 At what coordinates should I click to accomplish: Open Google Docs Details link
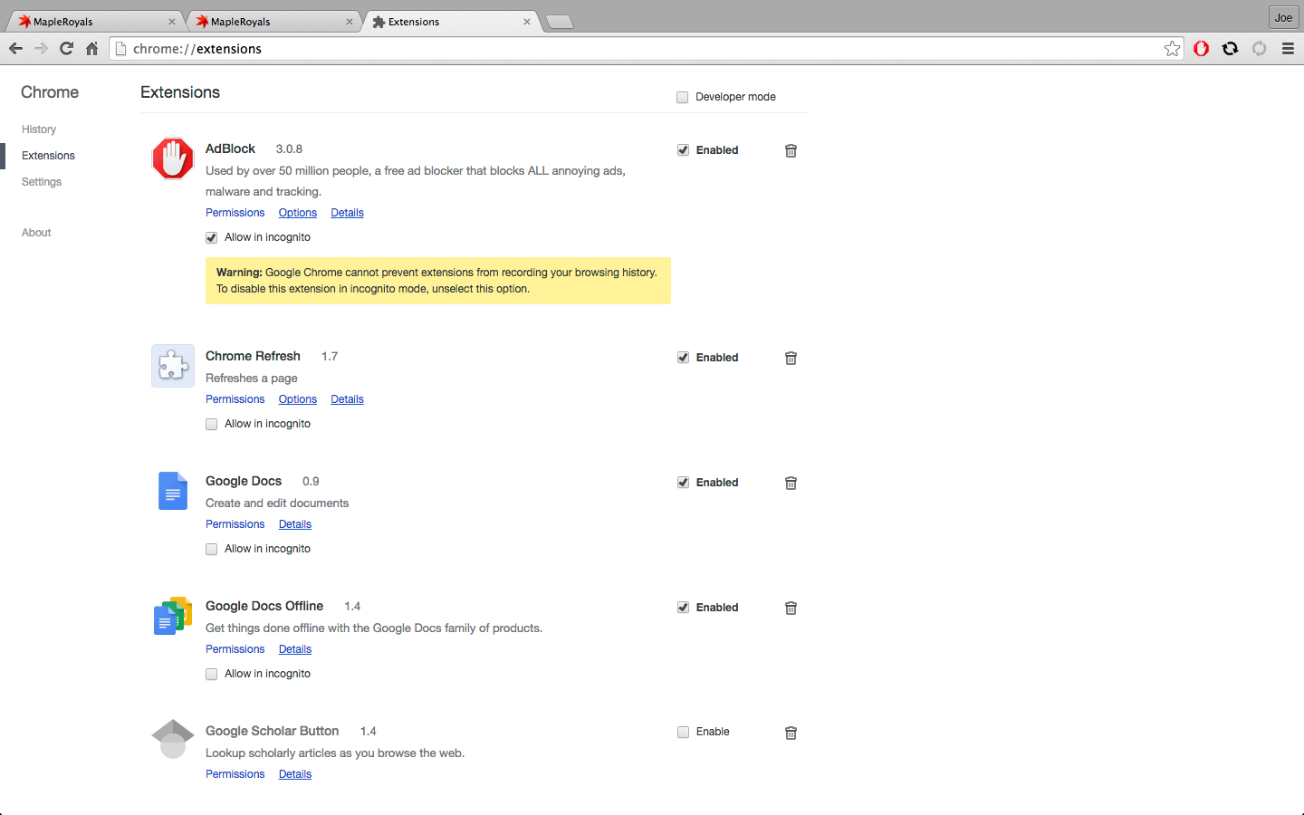pos(295,524)
